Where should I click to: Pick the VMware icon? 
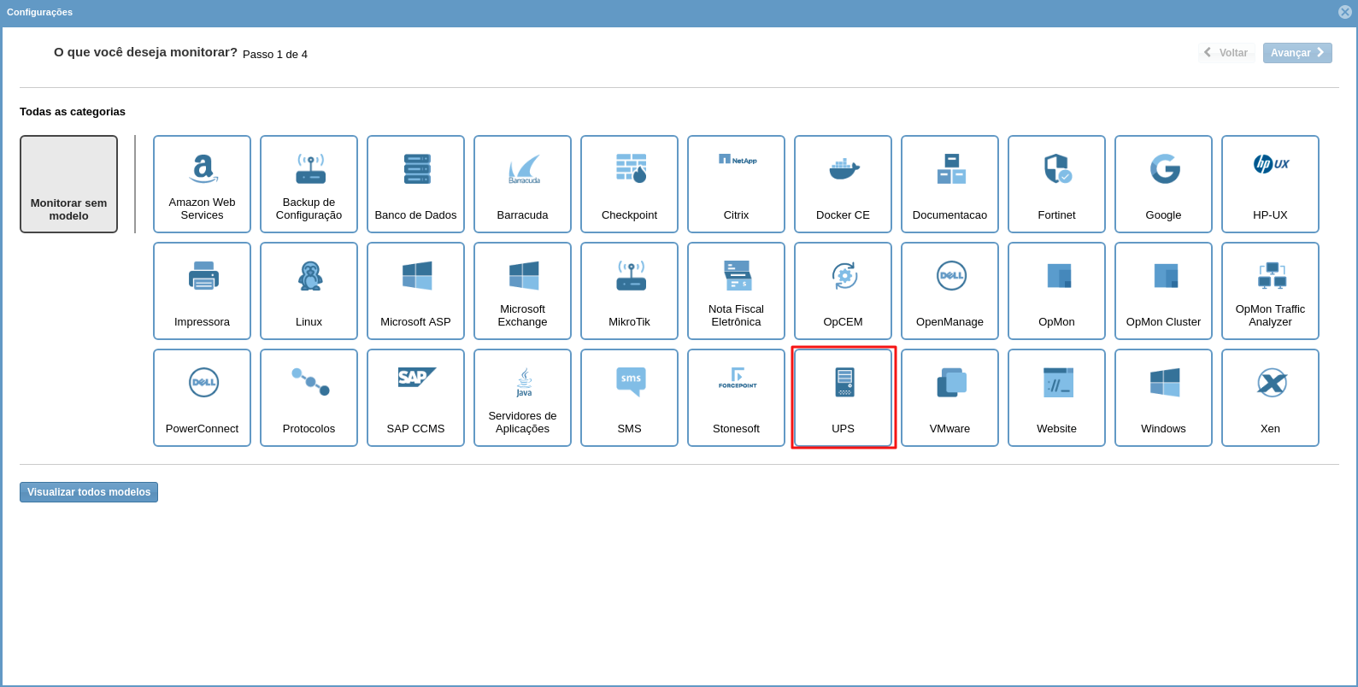[x=951, y=383]
